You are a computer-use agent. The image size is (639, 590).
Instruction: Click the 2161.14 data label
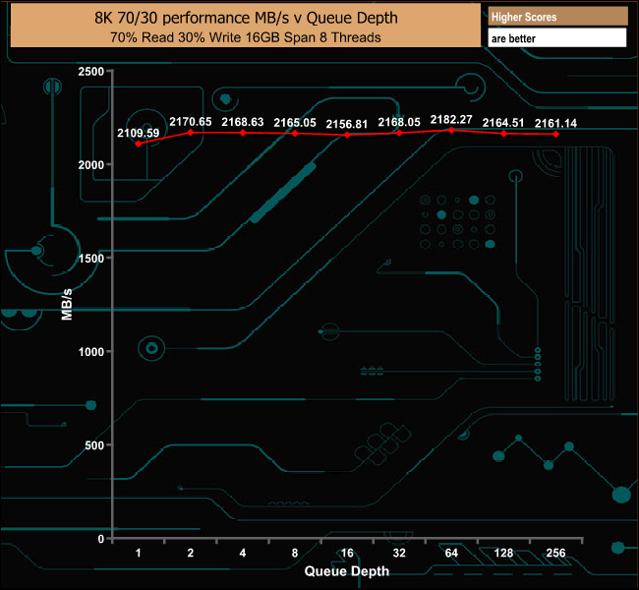point(555,123)
